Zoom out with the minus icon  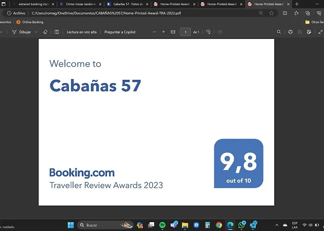(154, 32)
